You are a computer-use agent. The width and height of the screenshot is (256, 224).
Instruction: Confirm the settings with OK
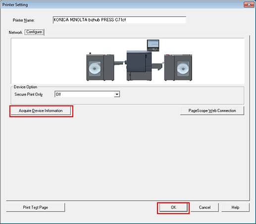tap(173, 207)
